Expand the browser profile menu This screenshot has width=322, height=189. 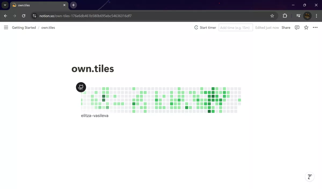click(x=307, y=16)
